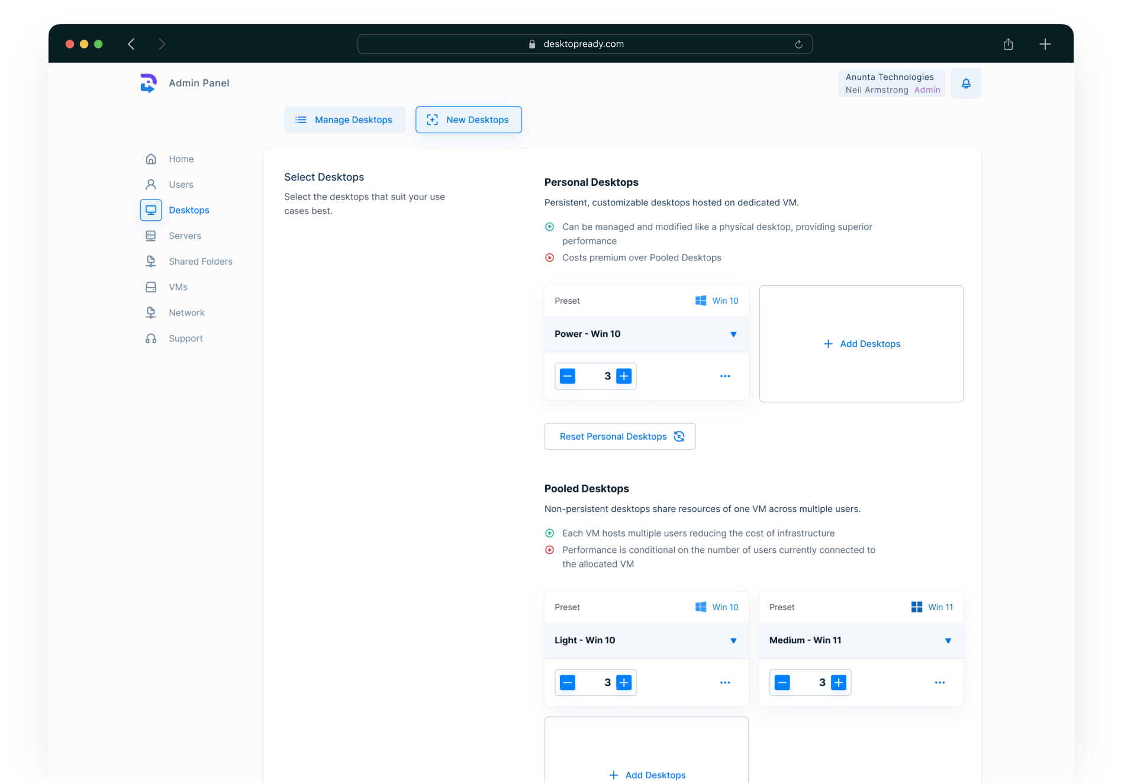
Task: Click the Home icon in sidebar
Action: 151,159
